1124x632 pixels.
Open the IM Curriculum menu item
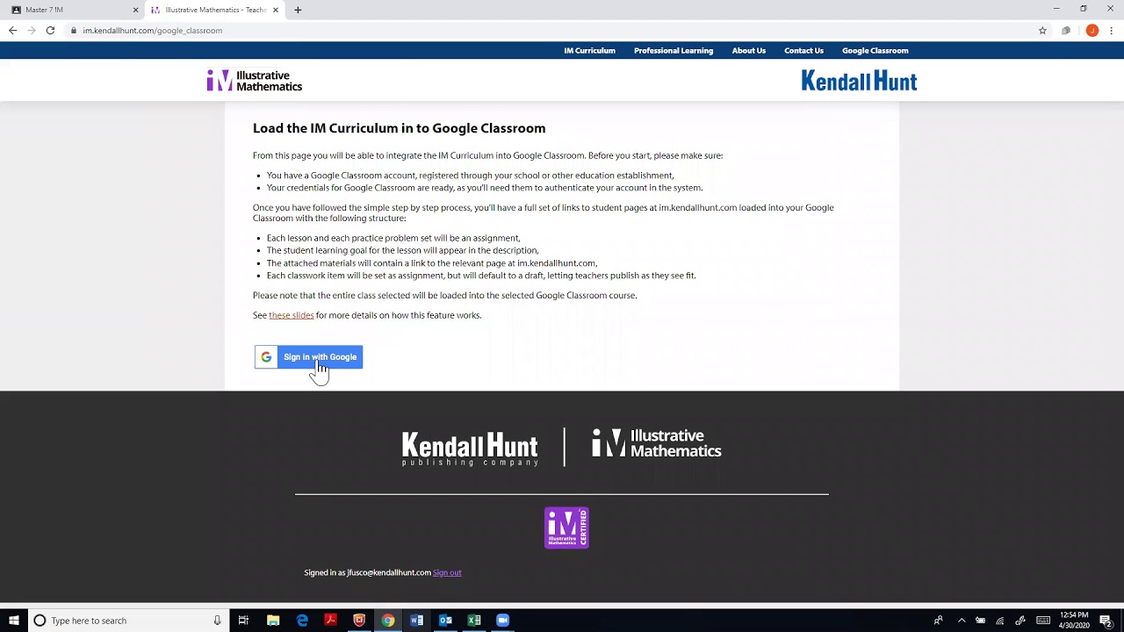click(x=589, y=51)
